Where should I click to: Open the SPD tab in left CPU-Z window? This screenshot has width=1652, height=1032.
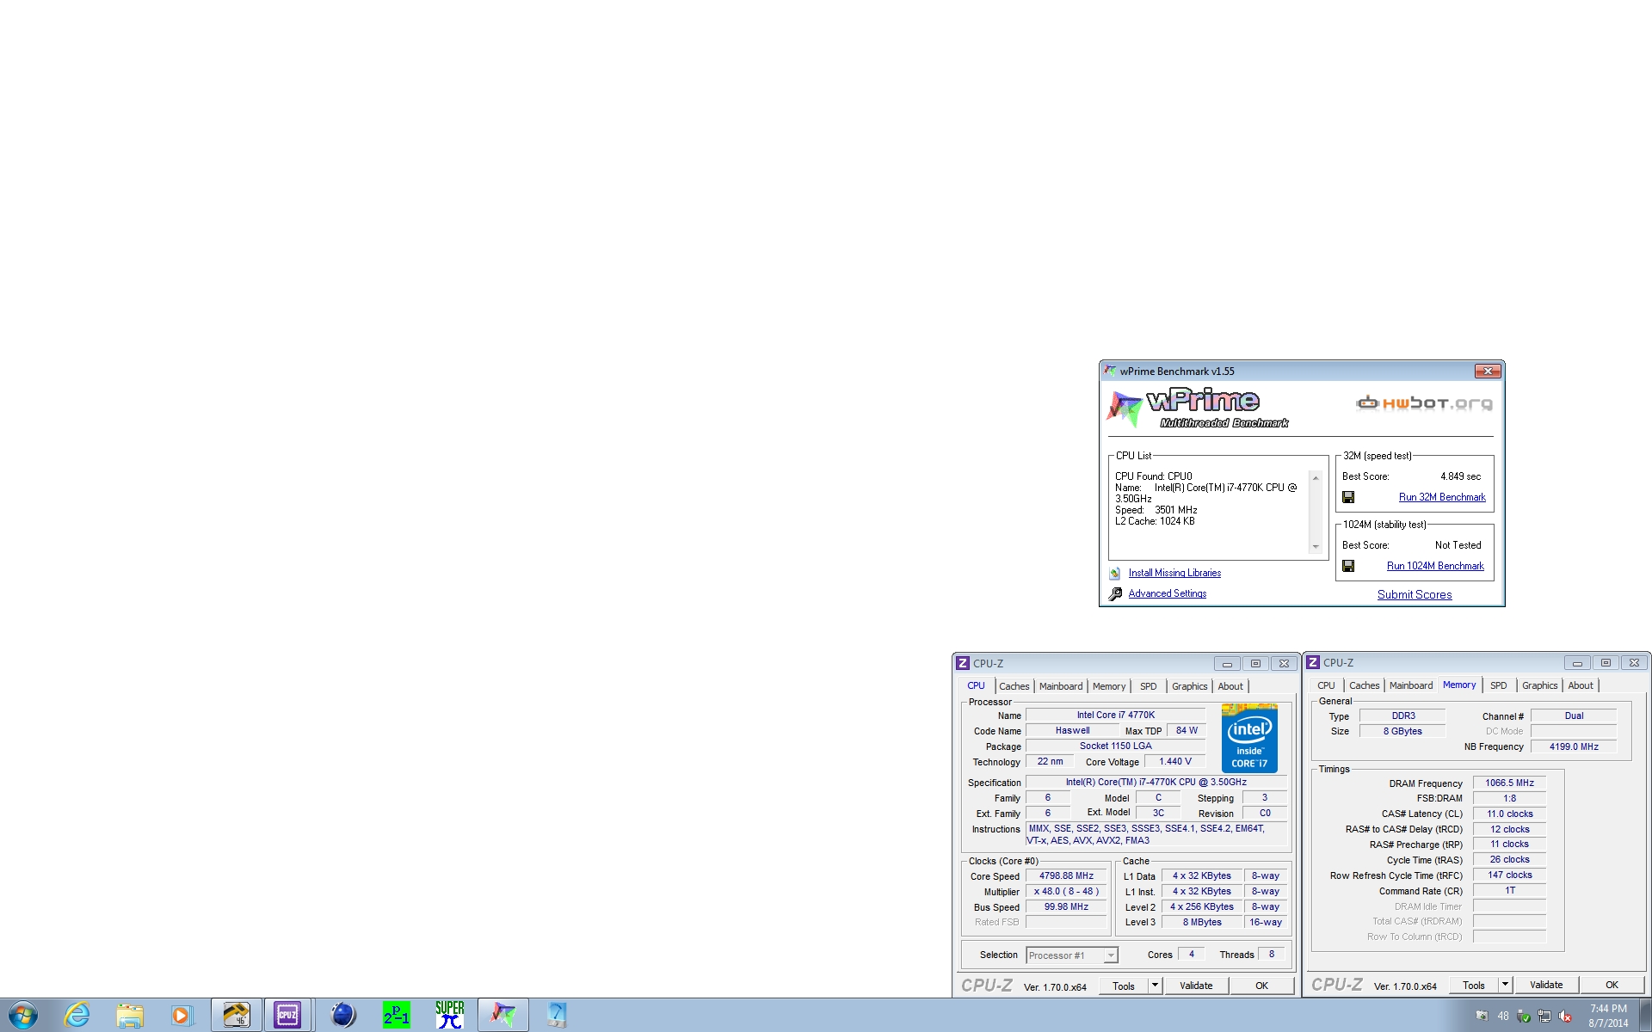click(x=1149, y=686)
